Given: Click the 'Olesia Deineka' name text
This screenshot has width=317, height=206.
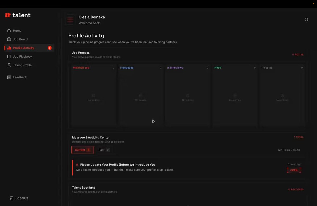Looking at the screenshot, I should click(x=92, y=17).
